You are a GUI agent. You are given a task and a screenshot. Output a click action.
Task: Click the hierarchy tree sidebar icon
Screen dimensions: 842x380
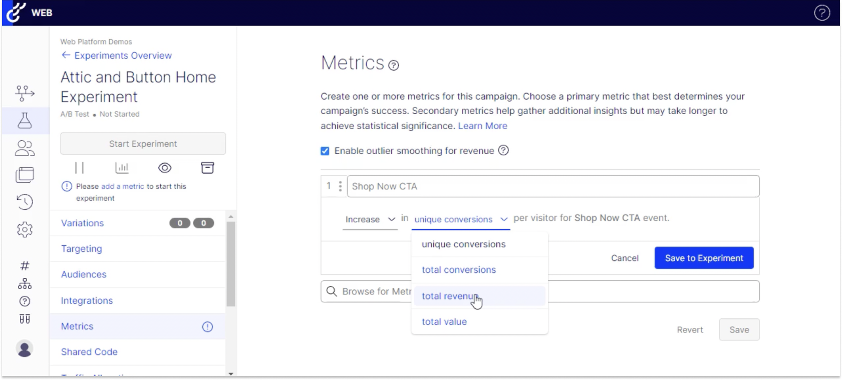coord(25,283)
